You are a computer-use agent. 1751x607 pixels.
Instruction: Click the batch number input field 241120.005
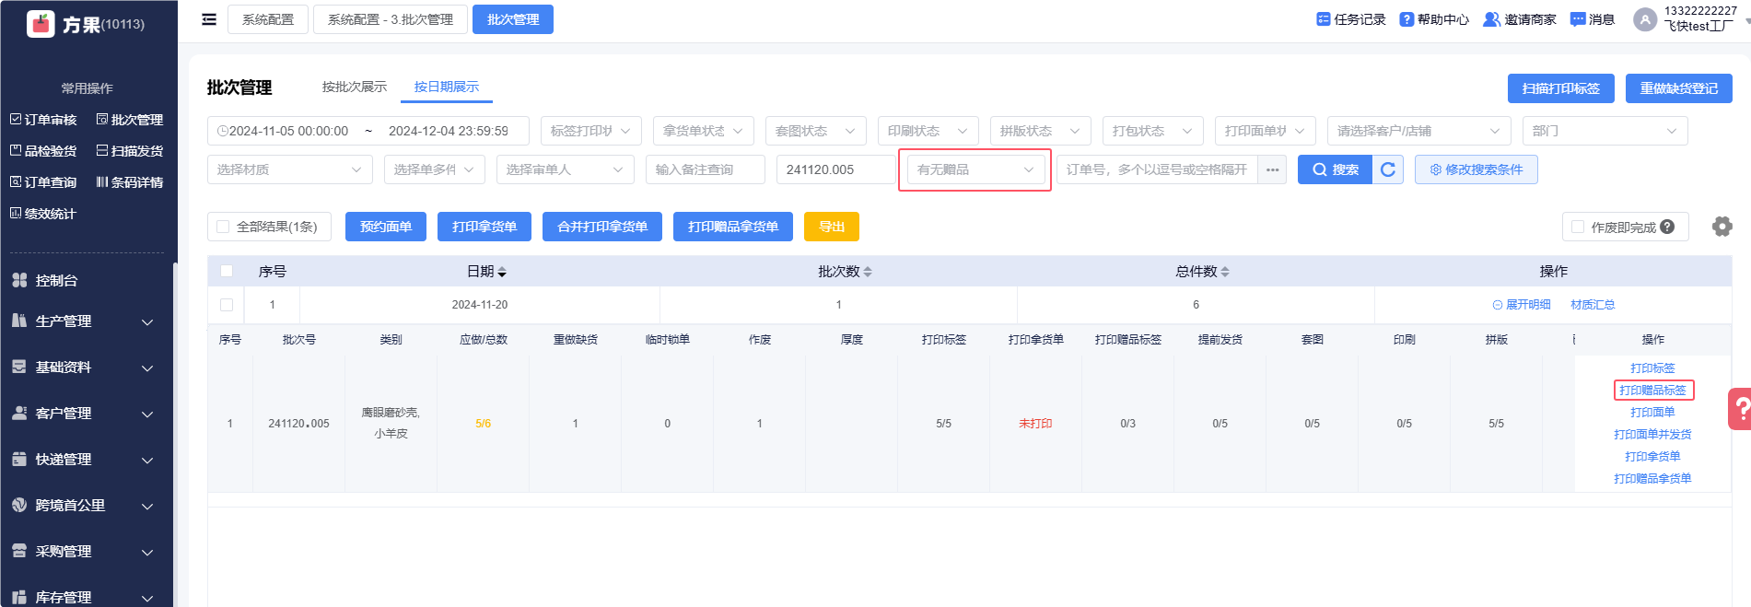835,169
